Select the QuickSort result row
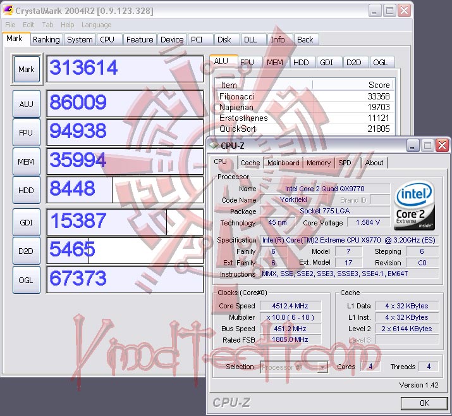 [x=305, y=129]
